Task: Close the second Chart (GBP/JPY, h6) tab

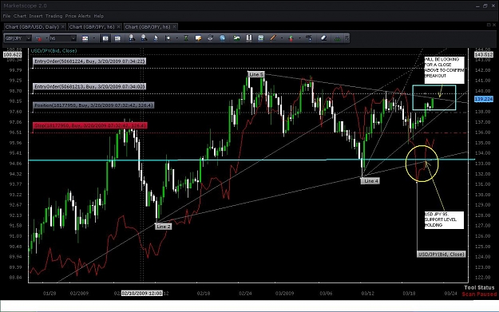Action: click(174, 27)
